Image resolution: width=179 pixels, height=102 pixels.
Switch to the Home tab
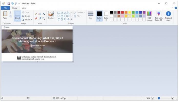pyautogui.click(x=15, y=8)
